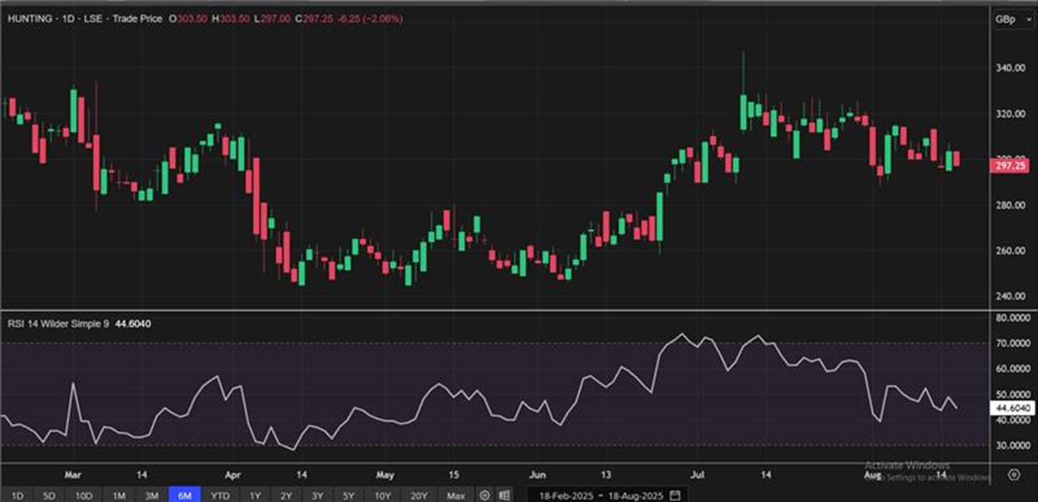Open the range settings target icon
The width and height of the screenshot is (1038, 502).
coord(485,495)
